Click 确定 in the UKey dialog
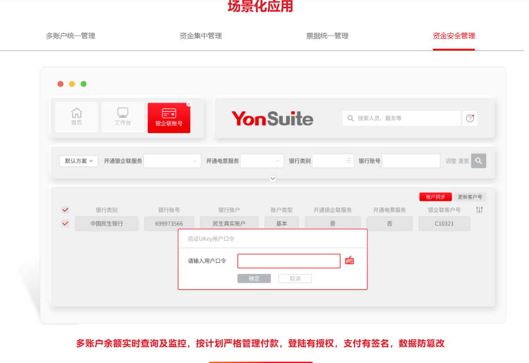Image resolution: width=529 pixels, height=363 pixels. point(254,279)
